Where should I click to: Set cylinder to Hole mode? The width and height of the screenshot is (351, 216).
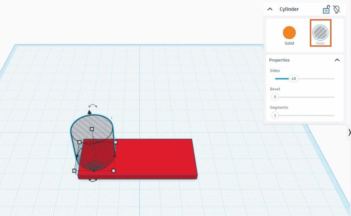tap(320, 33)
